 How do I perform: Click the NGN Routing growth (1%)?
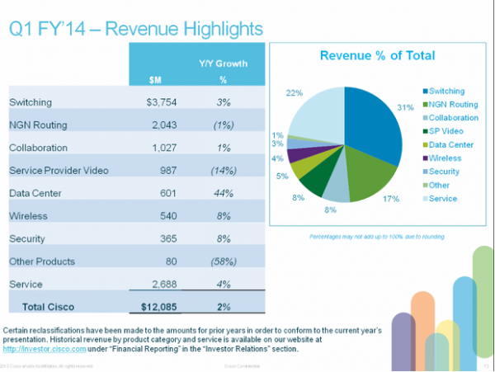coord(224,125)
